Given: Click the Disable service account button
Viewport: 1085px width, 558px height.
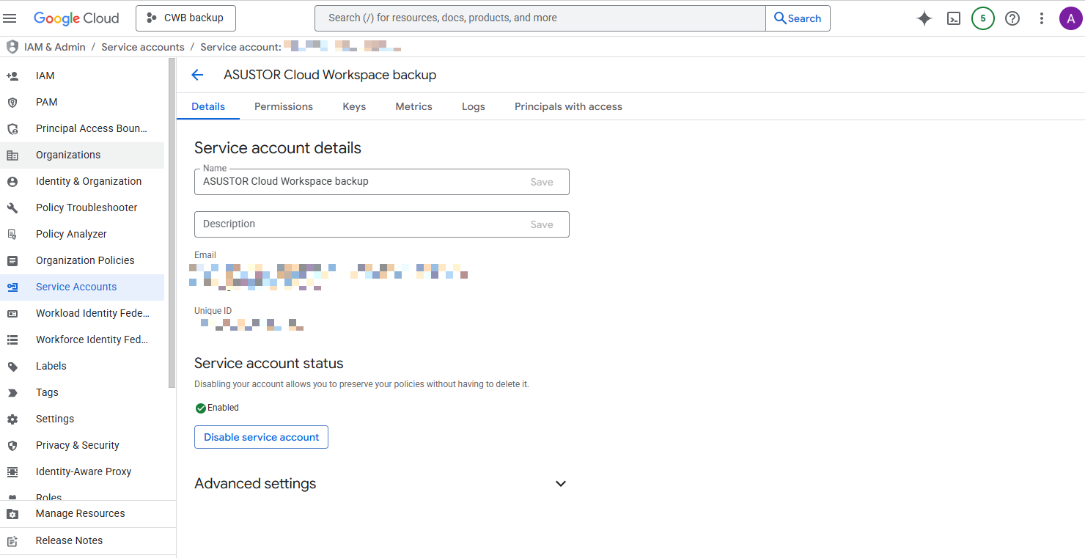Looking at the screenshot, I should [261, 437].
